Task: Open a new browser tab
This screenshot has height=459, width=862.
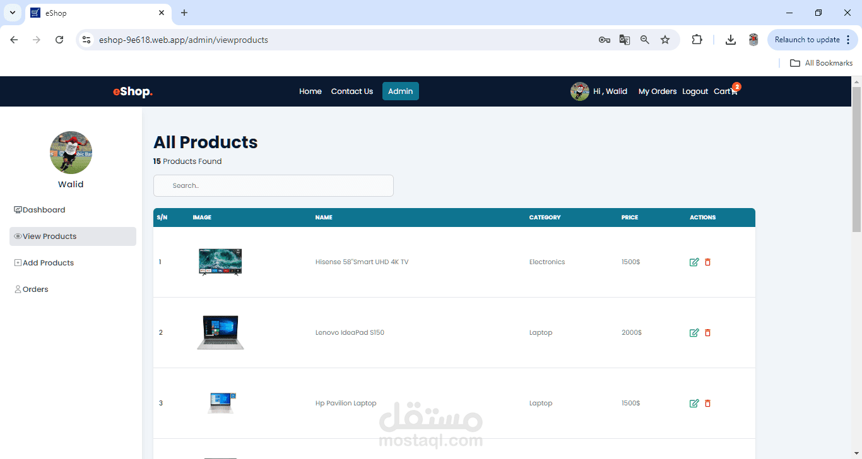Action: tap(184, 13)
